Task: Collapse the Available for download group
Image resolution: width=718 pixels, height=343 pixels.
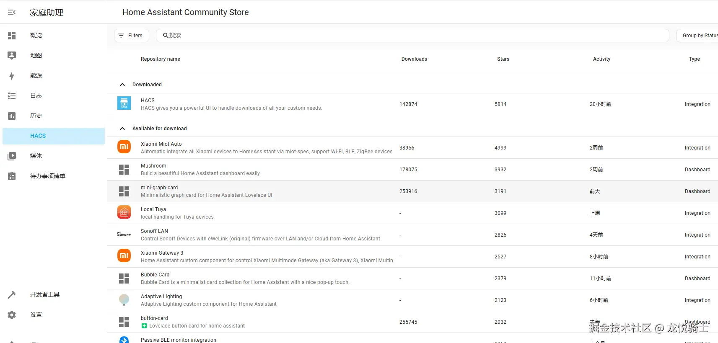Action: (x=122, y=129)
